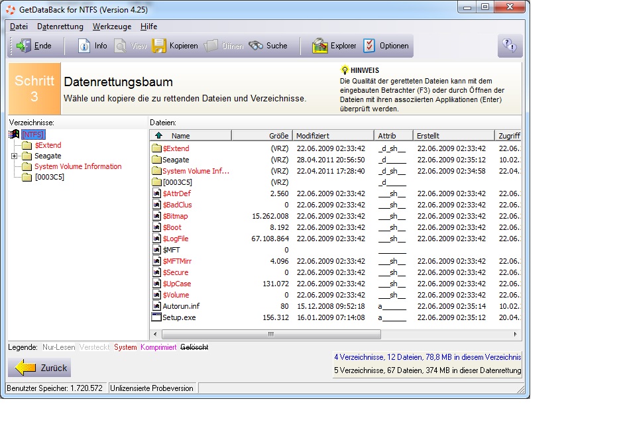Sort by the Attrib column header
Screen dimensions: 621x440
(393, 135)
